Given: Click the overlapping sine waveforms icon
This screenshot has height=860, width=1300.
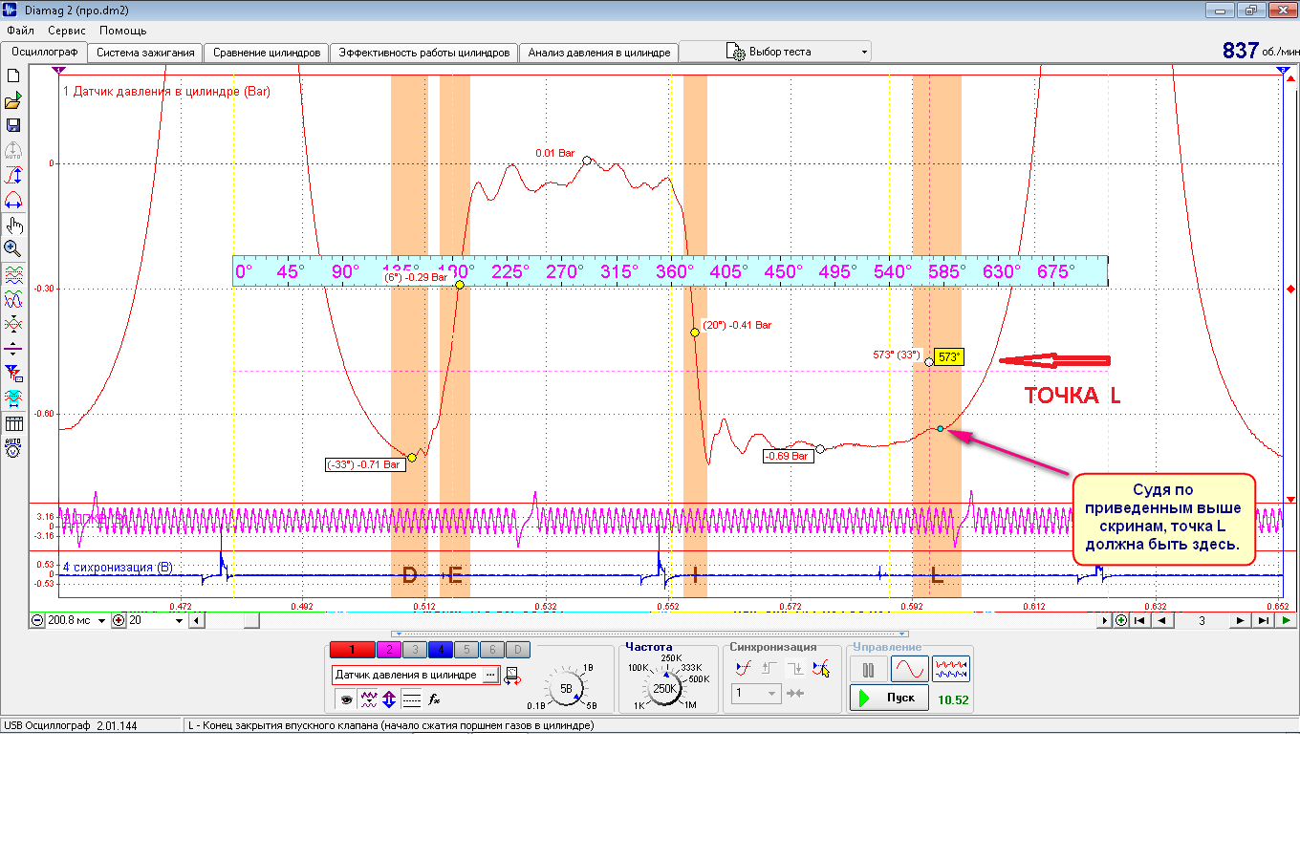Looking at the screenshot, I should 13,300.
